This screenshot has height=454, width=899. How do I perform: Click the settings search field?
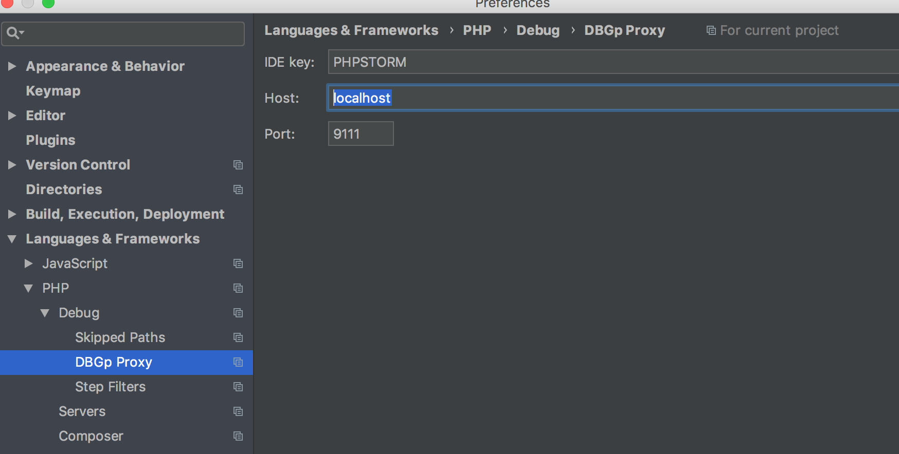point(123,33)
